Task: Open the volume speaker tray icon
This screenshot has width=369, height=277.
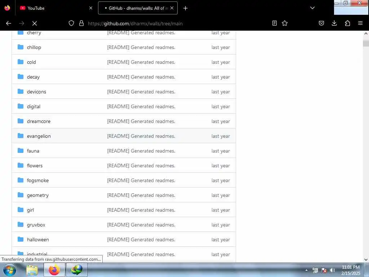Action: 332,270
